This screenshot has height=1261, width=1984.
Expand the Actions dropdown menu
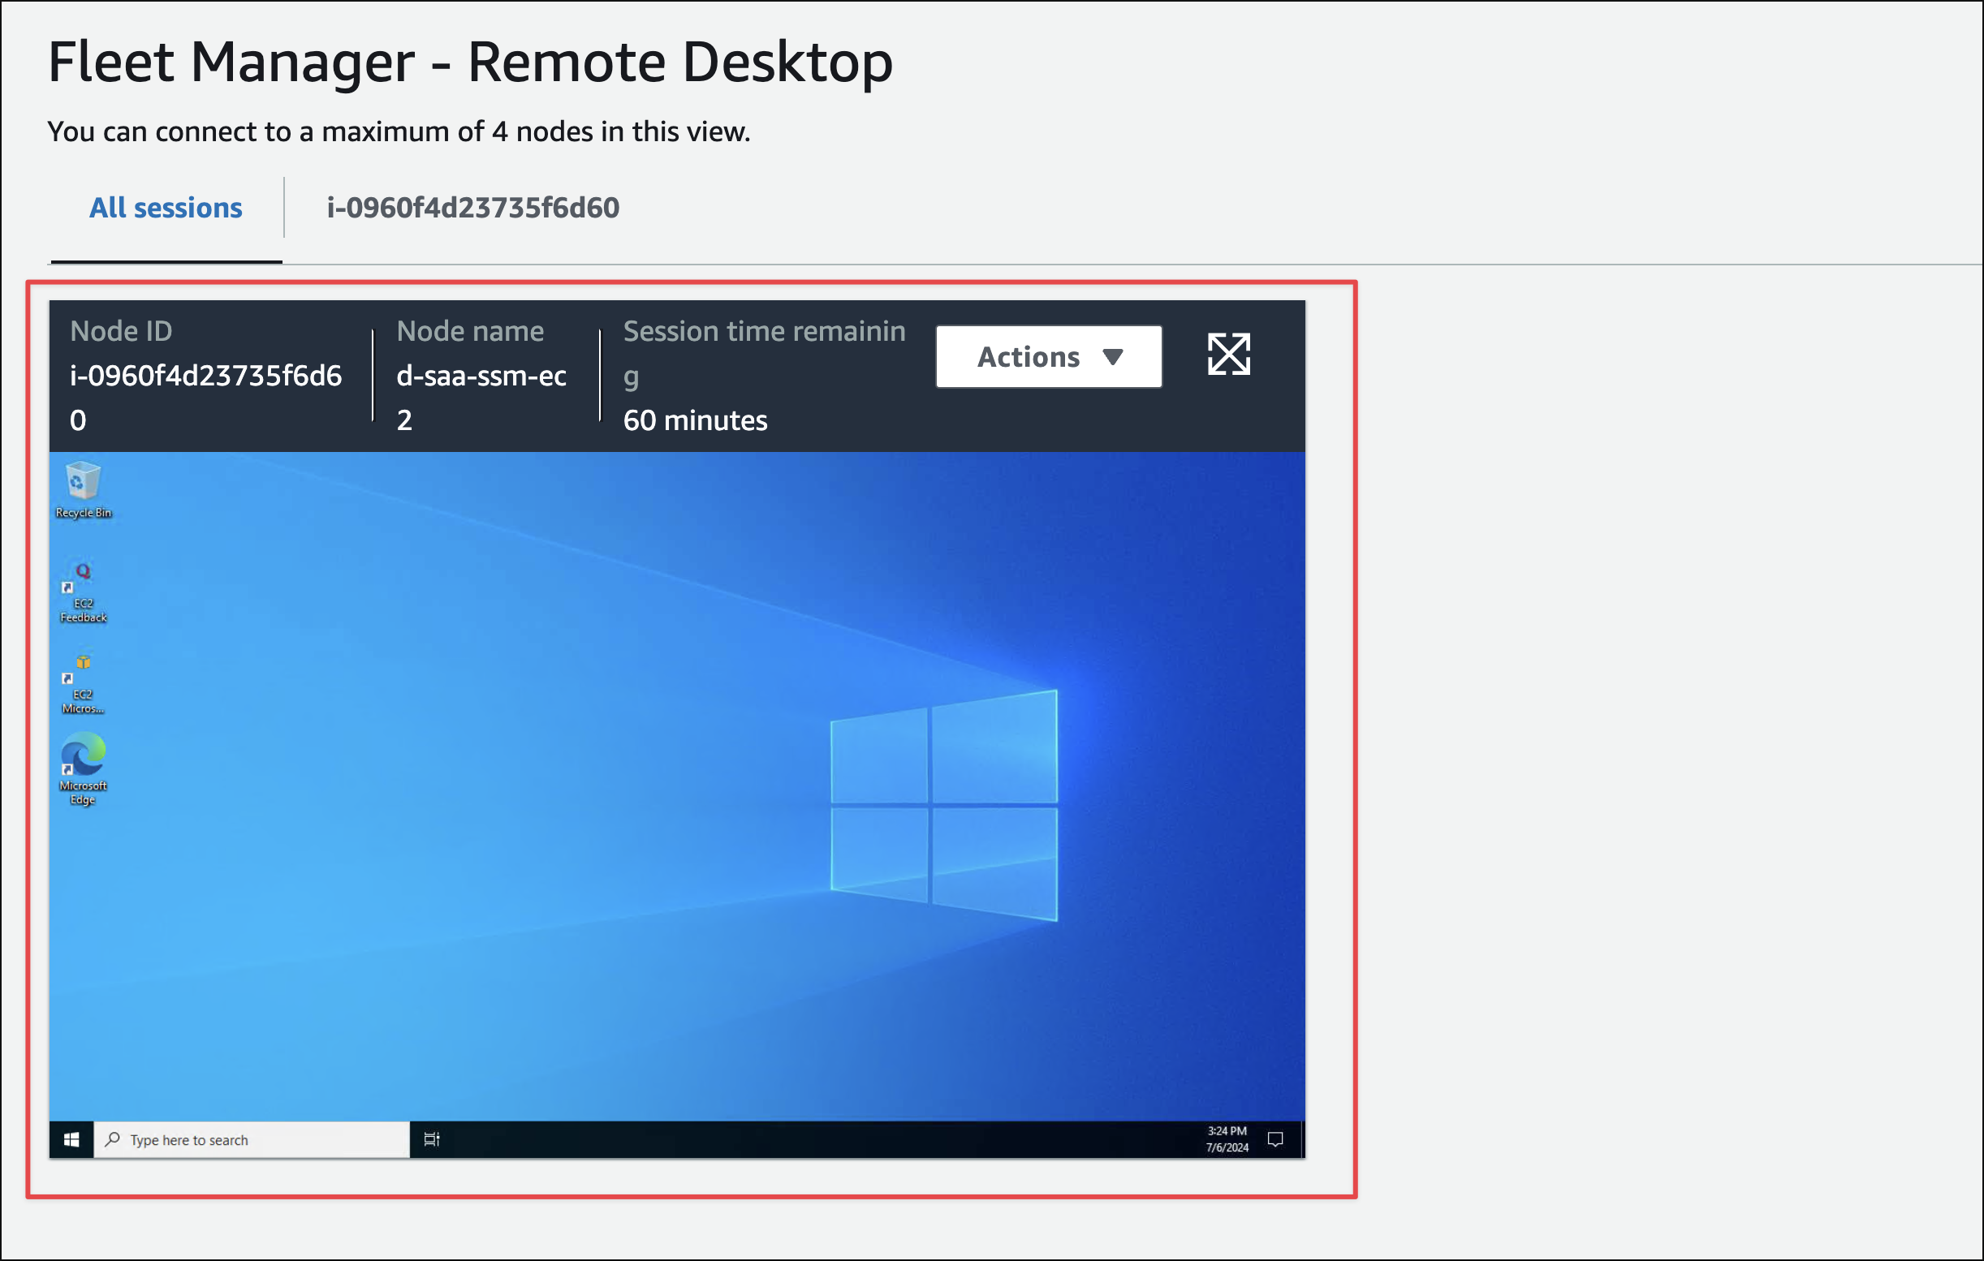point(1048,357)
